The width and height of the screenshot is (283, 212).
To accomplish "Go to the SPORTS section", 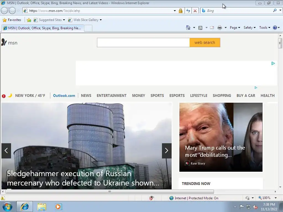I will tap(157, 96).
